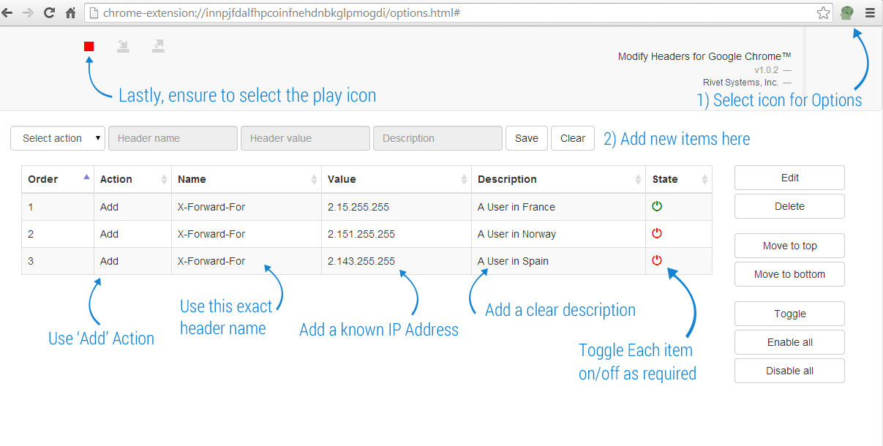Screen dimensions: 883x446
Task: Open the Chrome menu hamburger icon
Action: click(x=870, y=12)
